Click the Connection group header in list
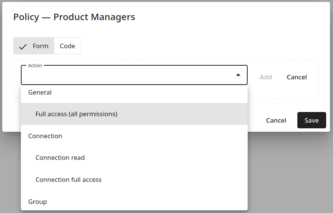 (45, 136)
